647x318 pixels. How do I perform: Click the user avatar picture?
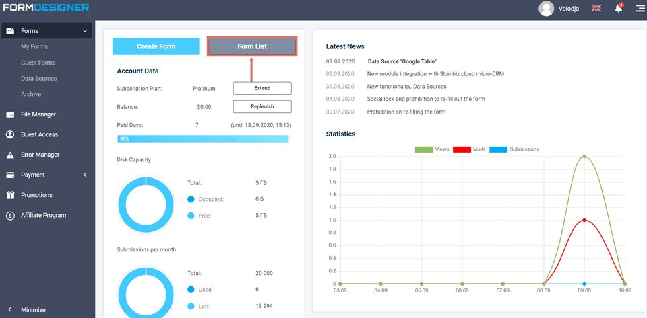(x=547, y=9)
